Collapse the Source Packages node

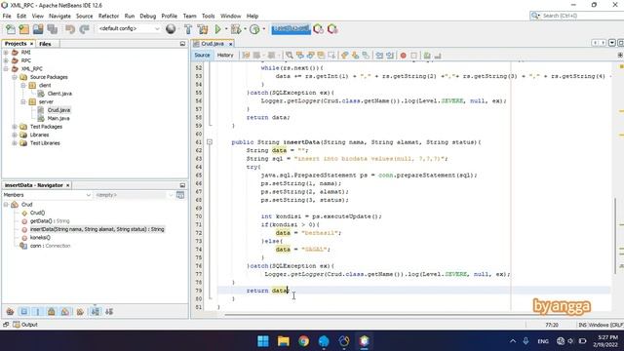[15, 77]
